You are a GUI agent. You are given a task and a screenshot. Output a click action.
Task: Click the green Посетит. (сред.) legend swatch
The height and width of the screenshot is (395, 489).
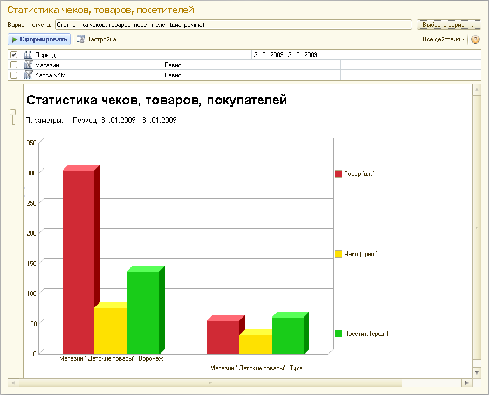pos(339,334)
